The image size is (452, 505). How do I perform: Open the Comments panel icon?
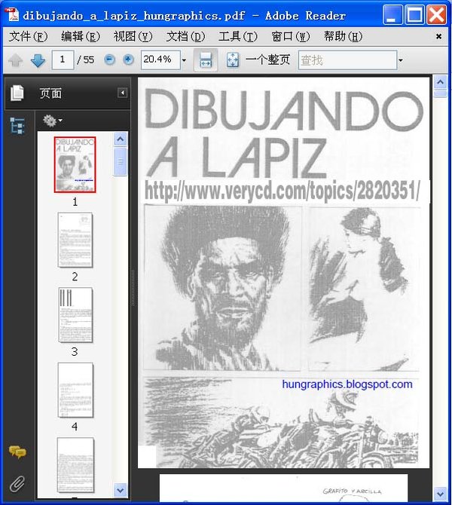[x=18, y=451]
